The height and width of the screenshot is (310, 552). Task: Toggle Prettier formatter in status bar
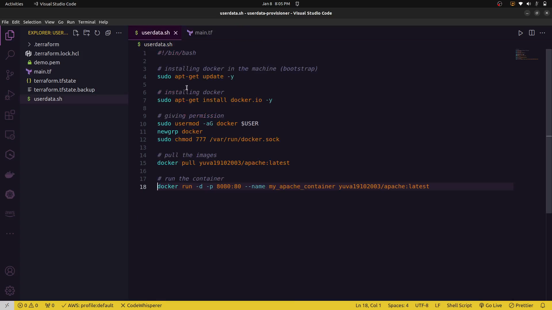521,305
